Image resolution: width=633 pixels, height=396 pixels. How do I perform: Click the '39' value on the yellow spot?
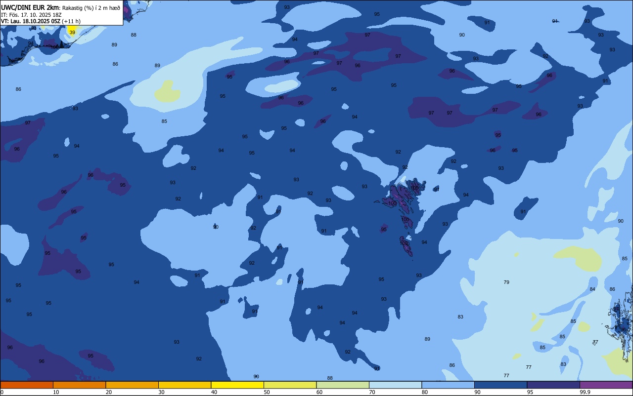(72, 33)
